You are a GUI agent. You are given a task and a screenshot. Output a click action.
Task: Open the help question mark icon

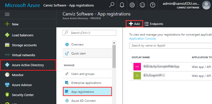(152, 5)
